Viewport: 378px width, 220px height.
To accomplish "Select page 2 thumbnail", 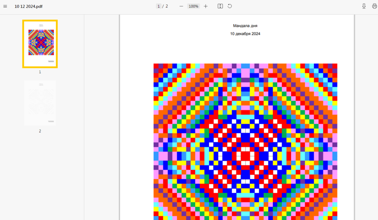I will click(x=40, y=103).
